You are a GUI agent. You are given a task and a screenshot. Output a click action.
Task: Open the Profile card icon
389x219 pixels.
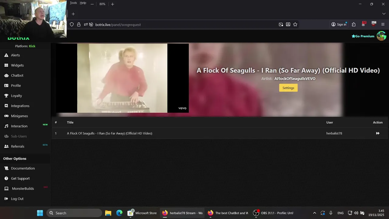[x=6, y=85]
